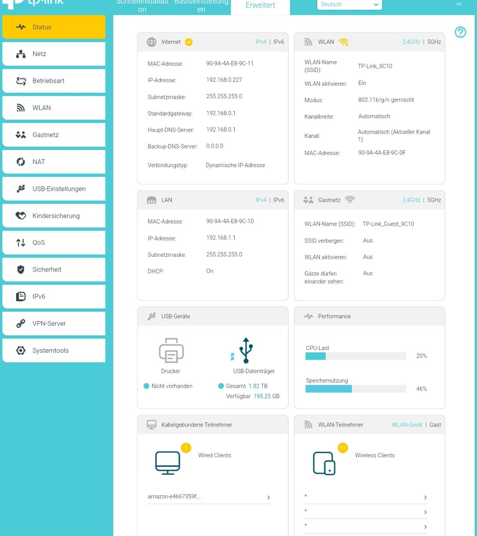The image size is (477, 536).
Task: Click the Status pulse icon in sidebar
Action: pyautogui.click(x=21, y=27)
